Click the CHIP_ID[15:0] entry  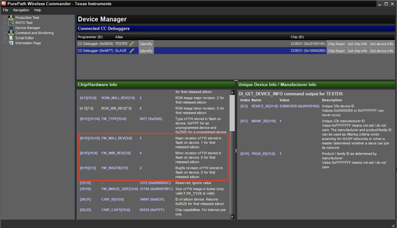[112, 200]
